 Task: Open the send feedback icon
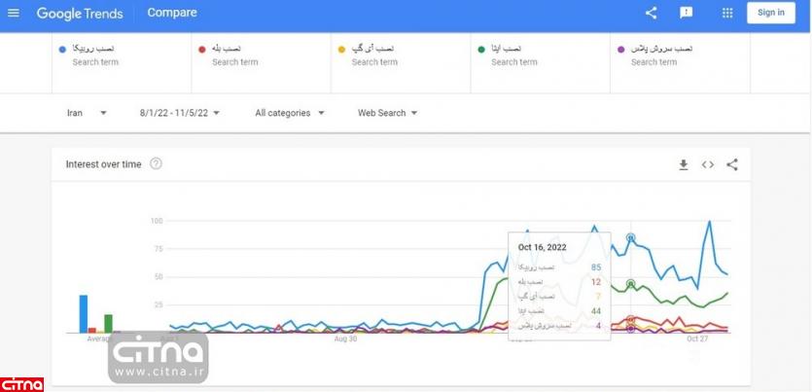(687, 13)
